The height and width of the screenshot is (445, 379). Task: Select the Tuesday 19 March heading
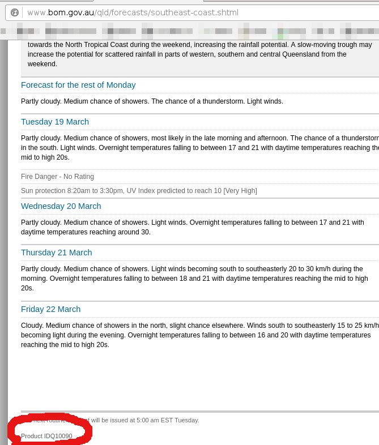55,122
